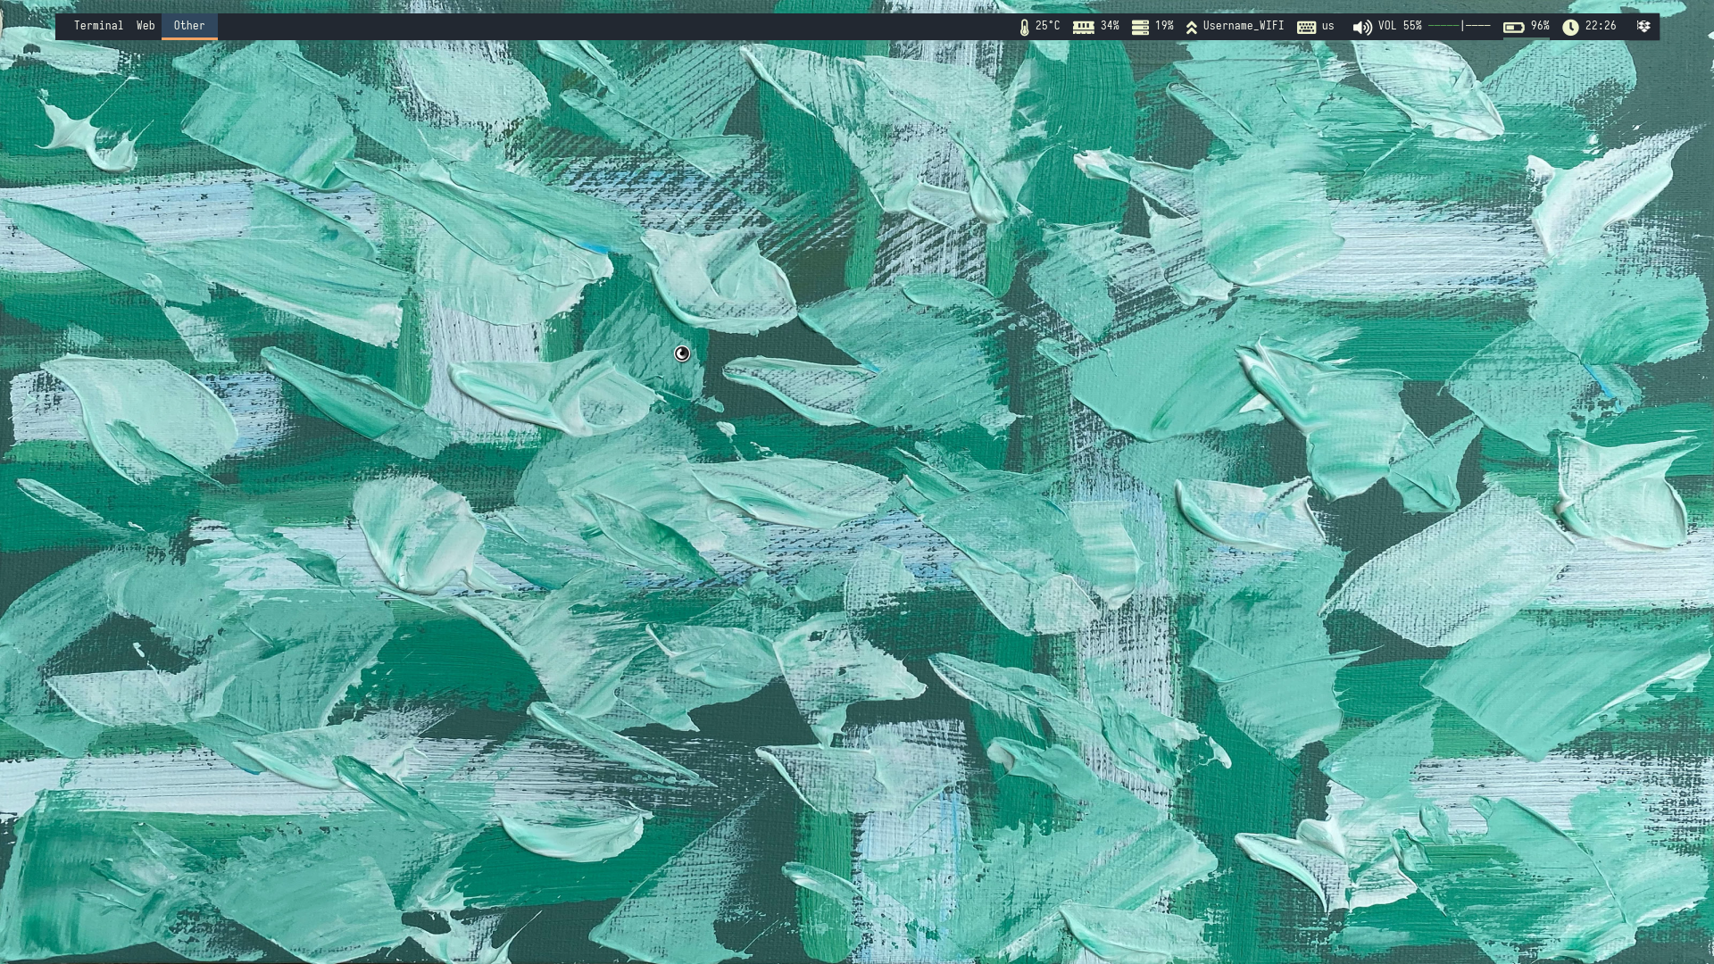Click the temperature thermometer icon
Screen dimensions: 1714x964
coord(1024,27)
